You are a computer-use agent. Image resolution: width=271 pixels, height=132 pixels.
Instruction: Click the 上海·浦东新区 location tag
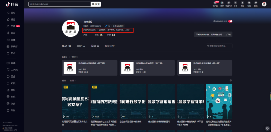(x=118, y=26)
